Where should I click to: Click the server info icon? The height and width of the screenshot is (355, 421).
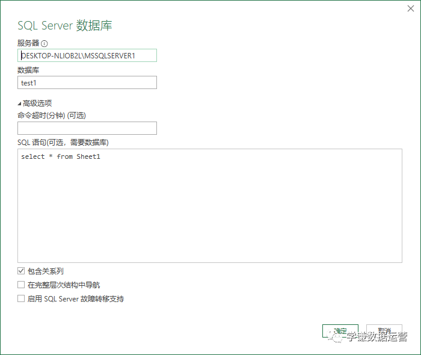(x=45, y=43)
